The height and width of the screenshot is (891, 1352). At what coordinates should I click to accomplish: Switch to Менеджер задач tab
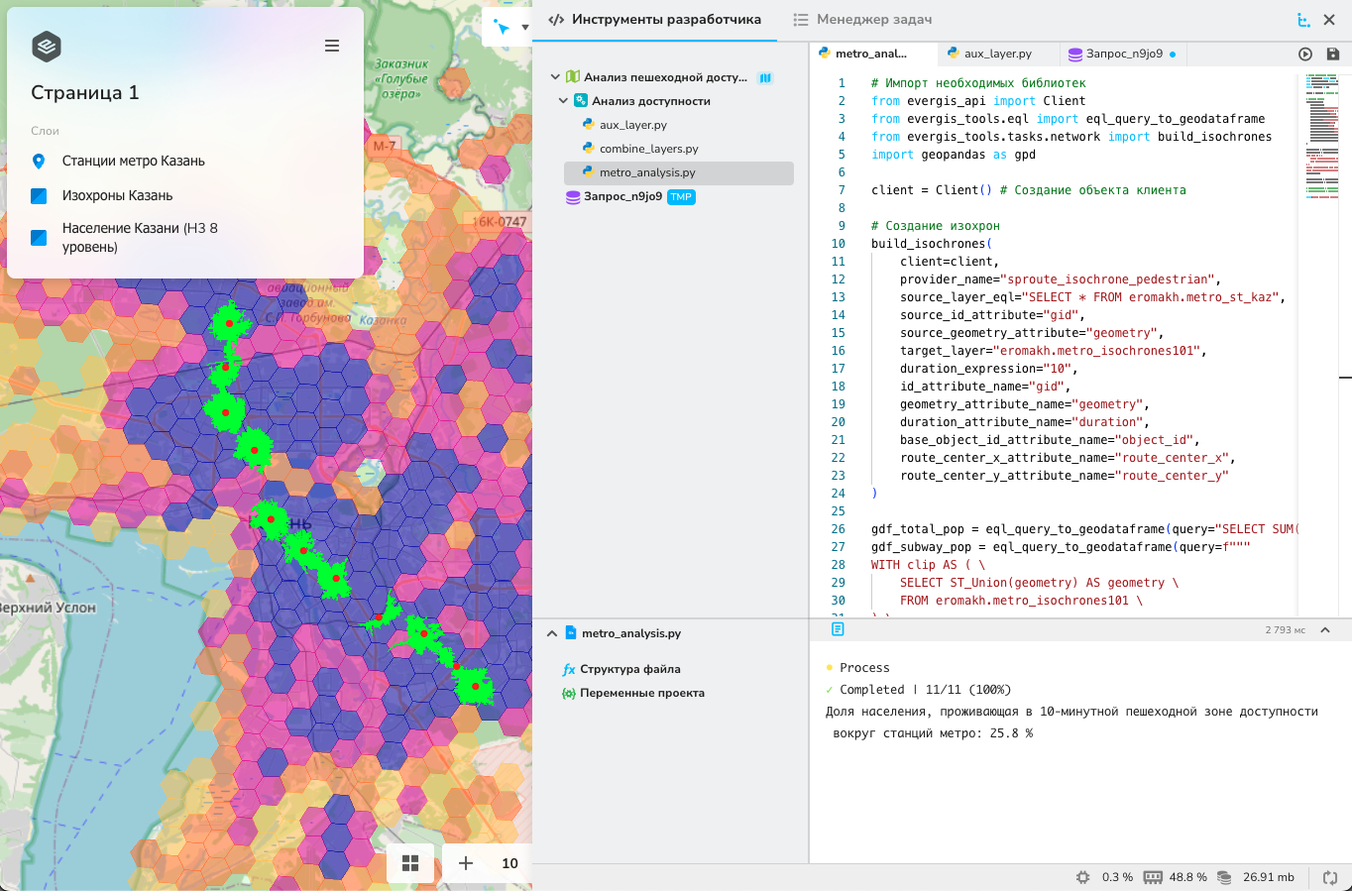[x=862, y=20]
